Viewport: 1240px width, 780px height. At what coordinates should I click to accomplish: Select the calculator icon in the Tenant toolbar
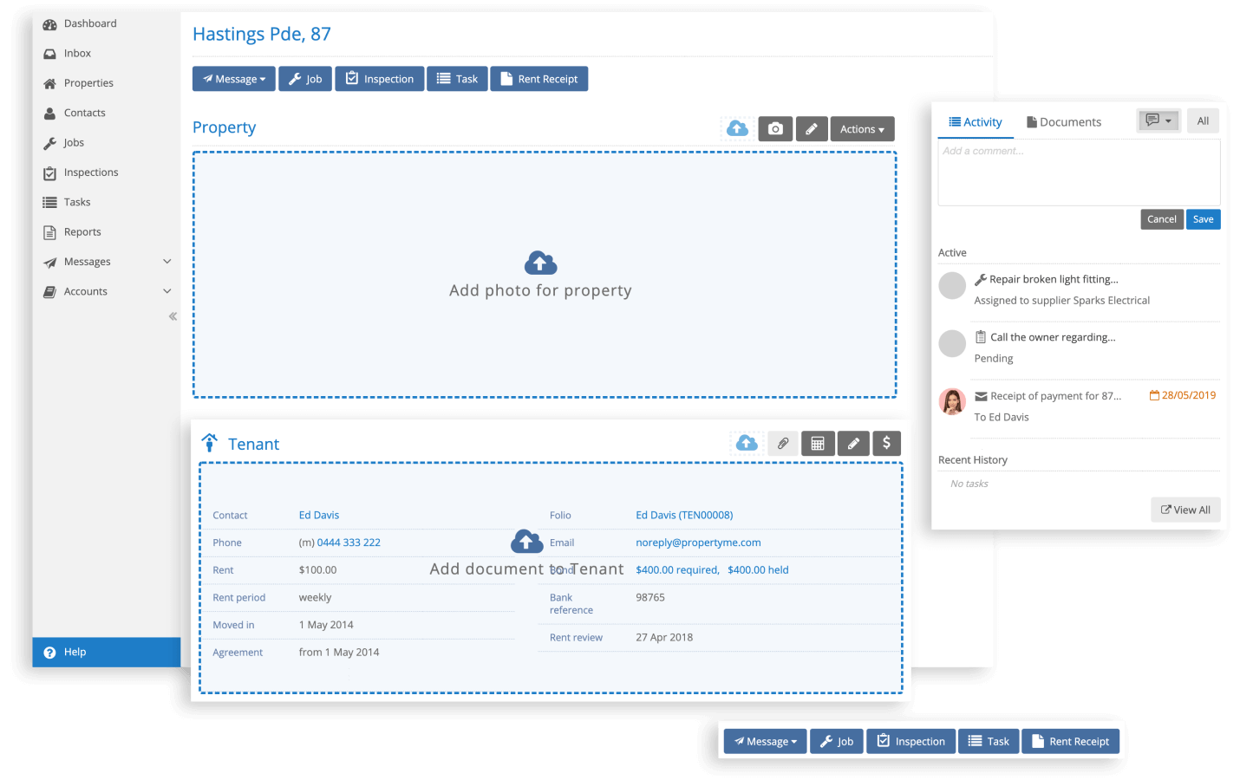[818, 443]
